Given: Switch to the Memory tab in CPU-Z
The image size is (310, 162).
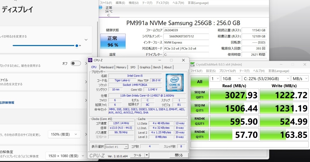Looking at the screenshot, I should [121, 67].
